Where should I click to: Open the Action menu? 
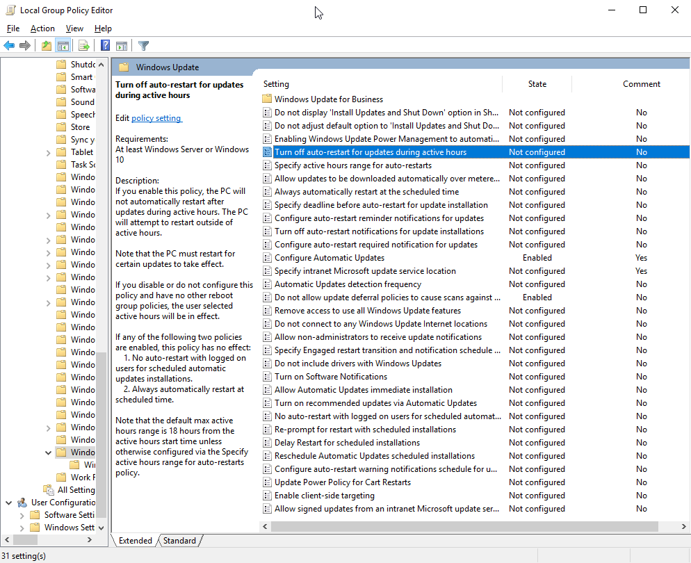pos(42,28)
